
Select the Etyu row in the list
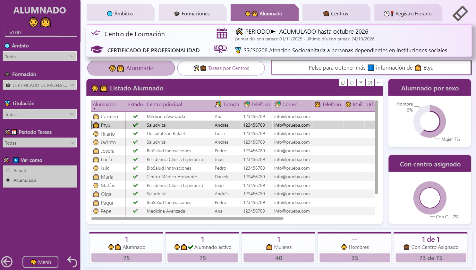pyautogui.click(x=233, y=125)
